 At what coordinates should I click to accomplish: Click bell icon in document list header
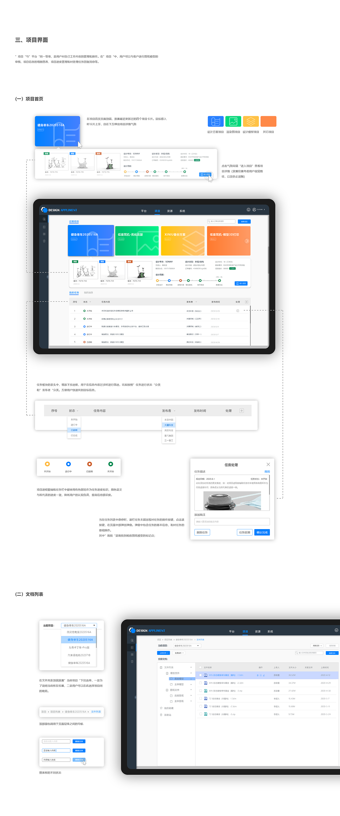point(336,630)
